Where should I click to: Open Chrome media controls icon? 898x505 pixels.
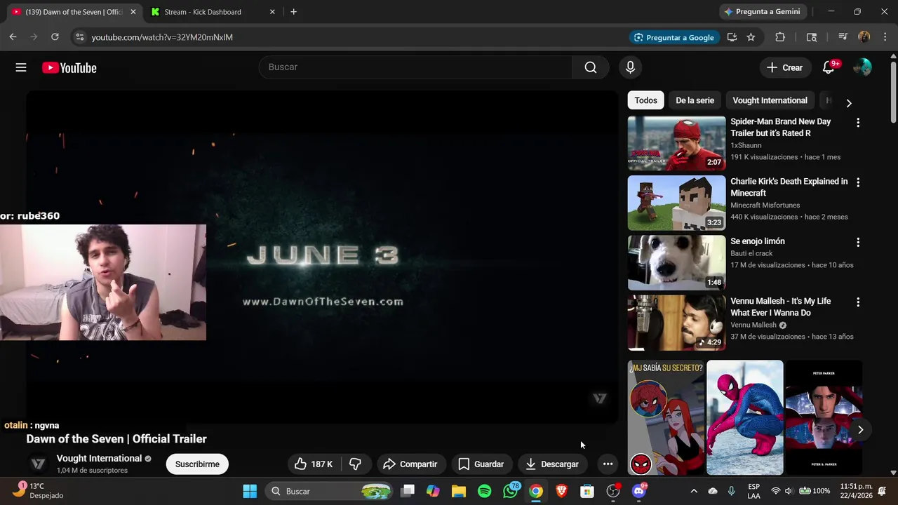(x=843, y=37)
